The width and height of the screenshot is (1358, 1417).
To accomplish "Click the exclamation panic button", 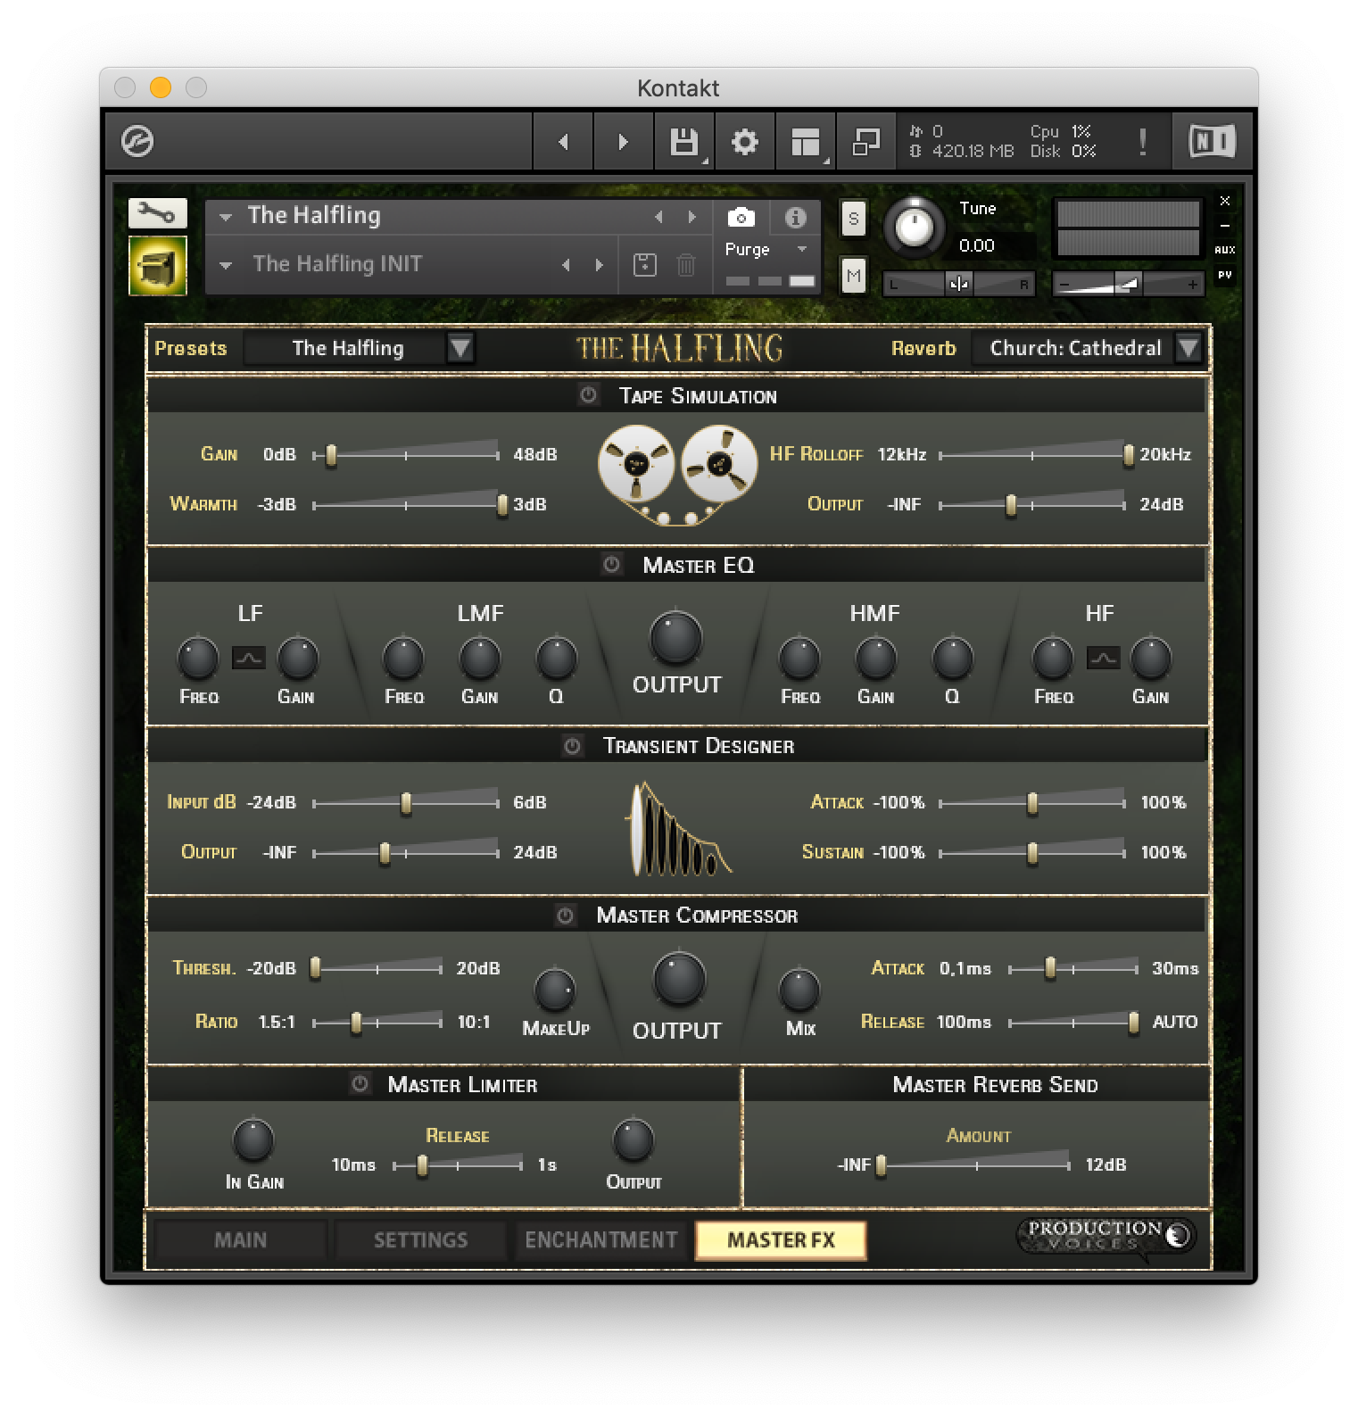I will click(x=1142, y=141).
